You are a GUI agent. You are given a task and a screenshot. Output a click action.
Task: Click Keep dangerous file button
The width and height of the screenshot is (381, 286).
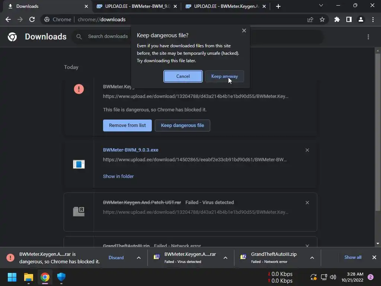tap(182, 125)
